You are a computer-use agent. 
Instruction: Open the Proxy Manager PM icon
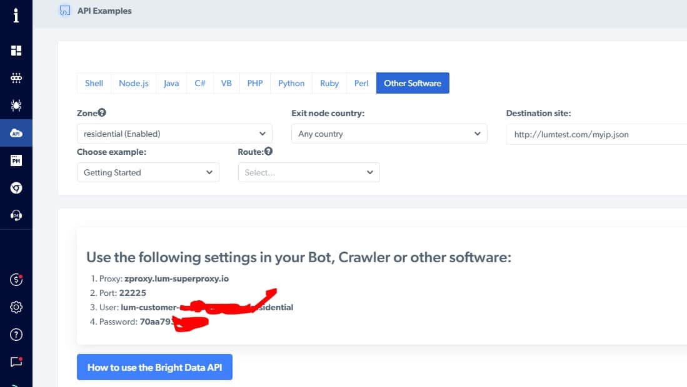point(16,160)
